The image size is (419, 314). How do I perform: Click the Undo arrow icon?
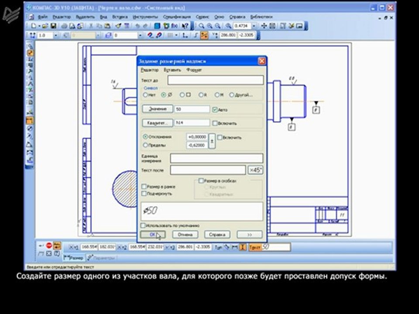point(137,26)
